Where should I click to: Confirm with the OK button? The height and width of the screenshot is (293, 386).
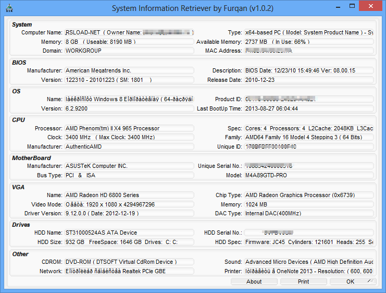(350, 282)
